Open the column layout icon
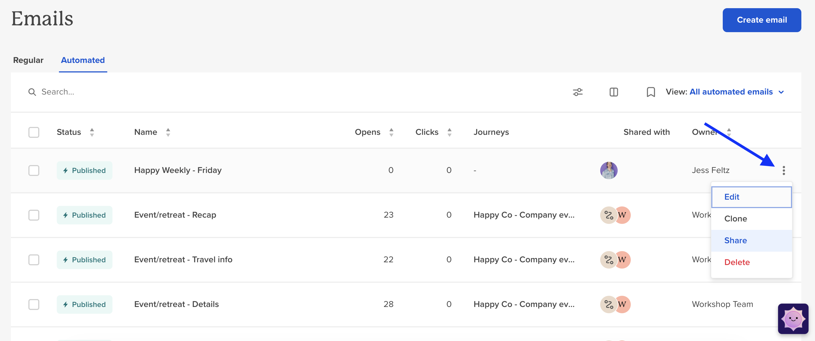This screenshot has width=815, height=341. 614,92
